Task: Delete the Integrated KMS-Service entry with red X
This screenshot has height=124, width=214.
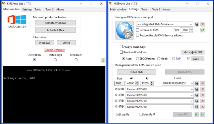Action: (203, 24)
